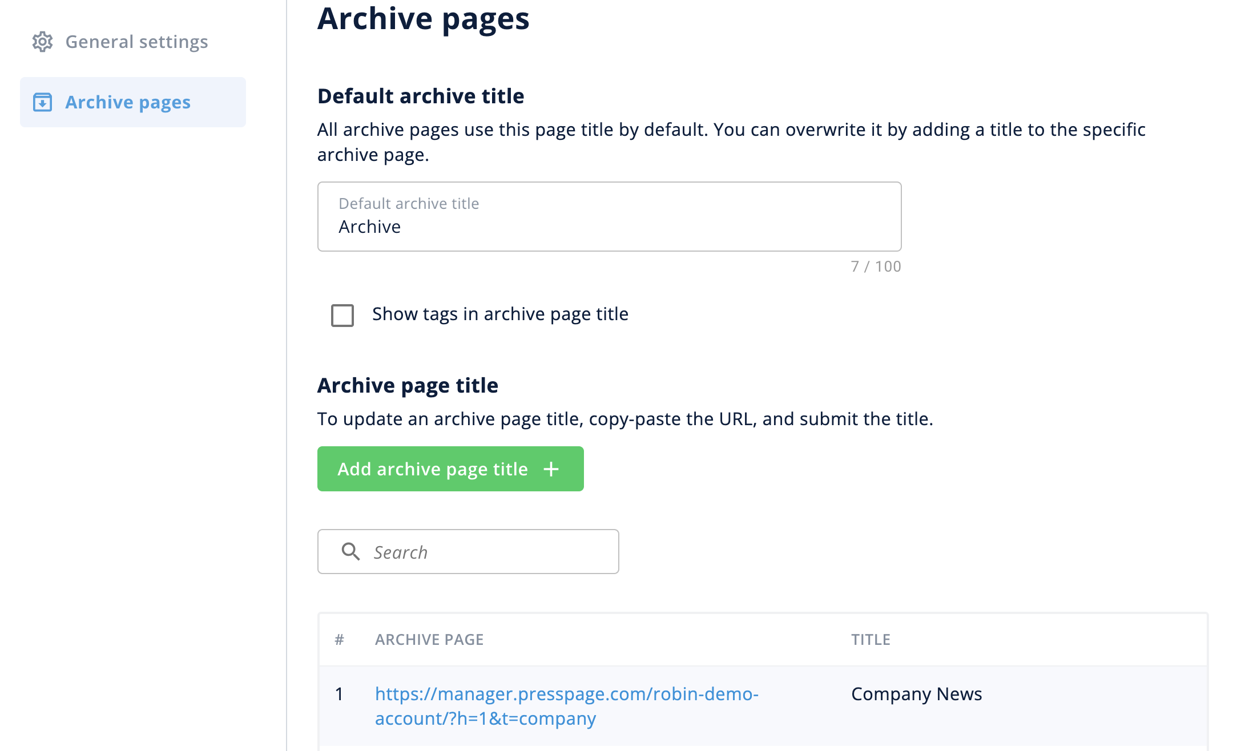Click the 7 / 100 character counter
This screenshot has width=1233, height=751.
click(x=876, y=267)
